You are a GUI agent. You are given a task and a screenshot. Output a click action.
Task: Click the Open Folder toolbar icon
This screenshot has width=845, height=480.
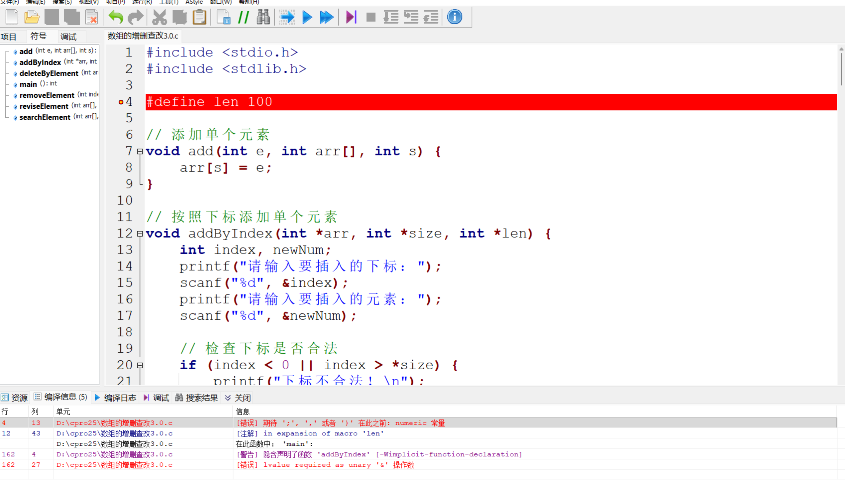(x=32, y=17)
